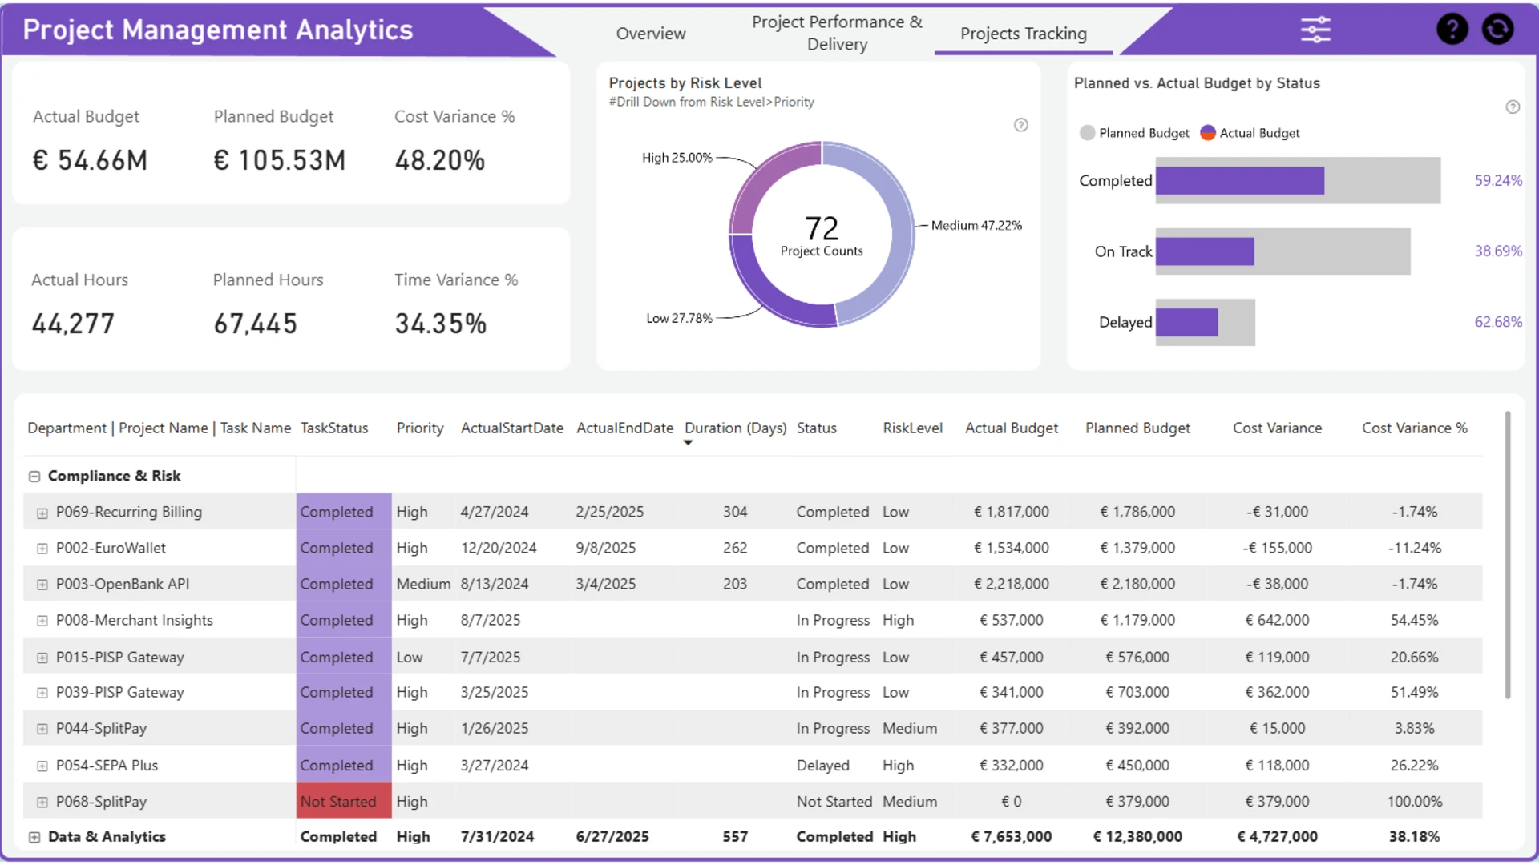Click the table's vertical scrollbar
The height and width of the screenshot is (865, 1539).
pyautogui.click(x=1507, y=554)
